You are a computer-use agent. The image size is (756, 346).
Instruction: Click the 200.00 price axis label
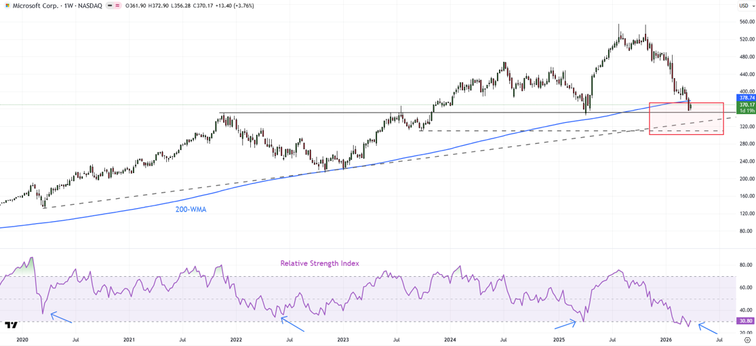pos(747,178)
